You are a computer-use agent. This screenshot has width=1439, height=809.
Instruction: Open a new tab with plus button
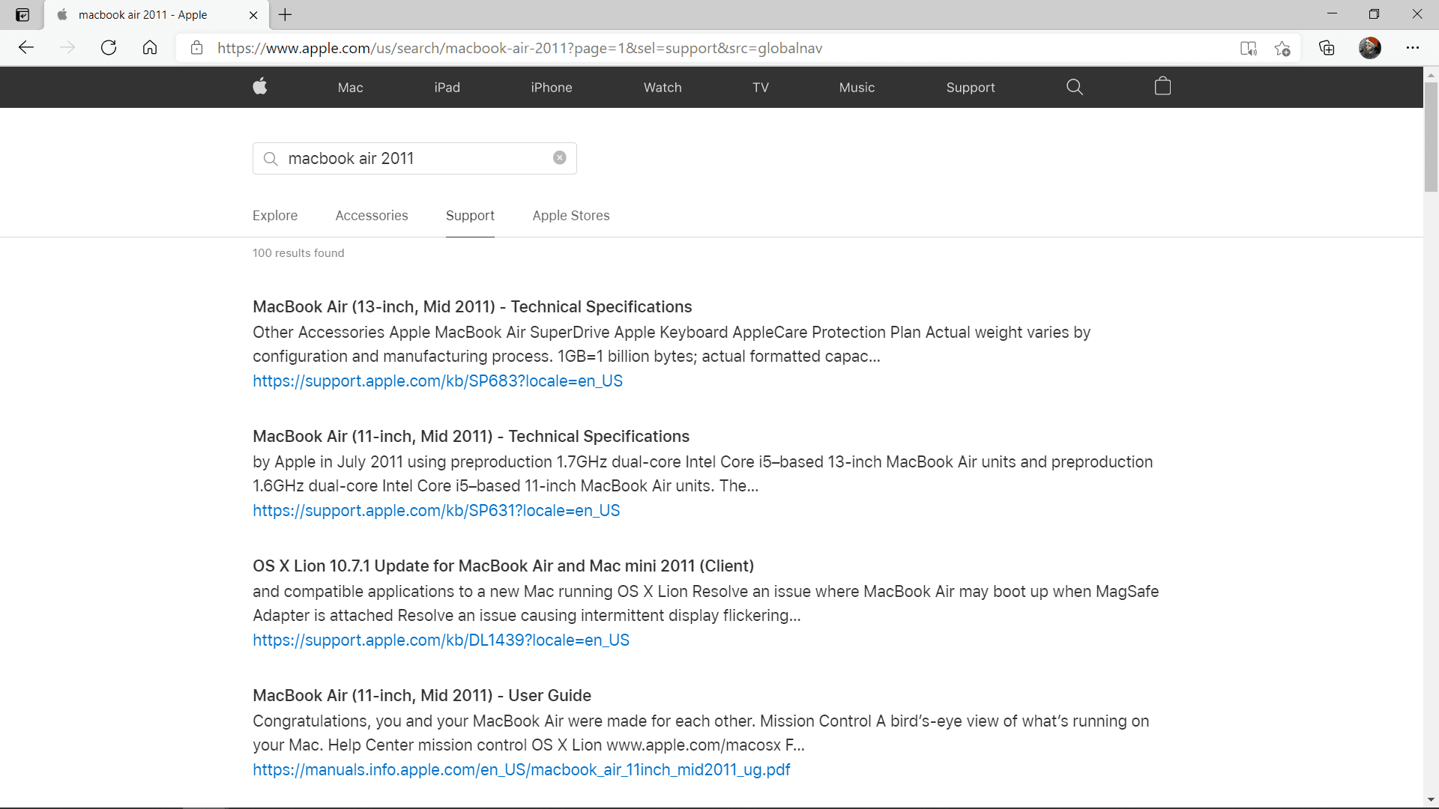(286, 14)
